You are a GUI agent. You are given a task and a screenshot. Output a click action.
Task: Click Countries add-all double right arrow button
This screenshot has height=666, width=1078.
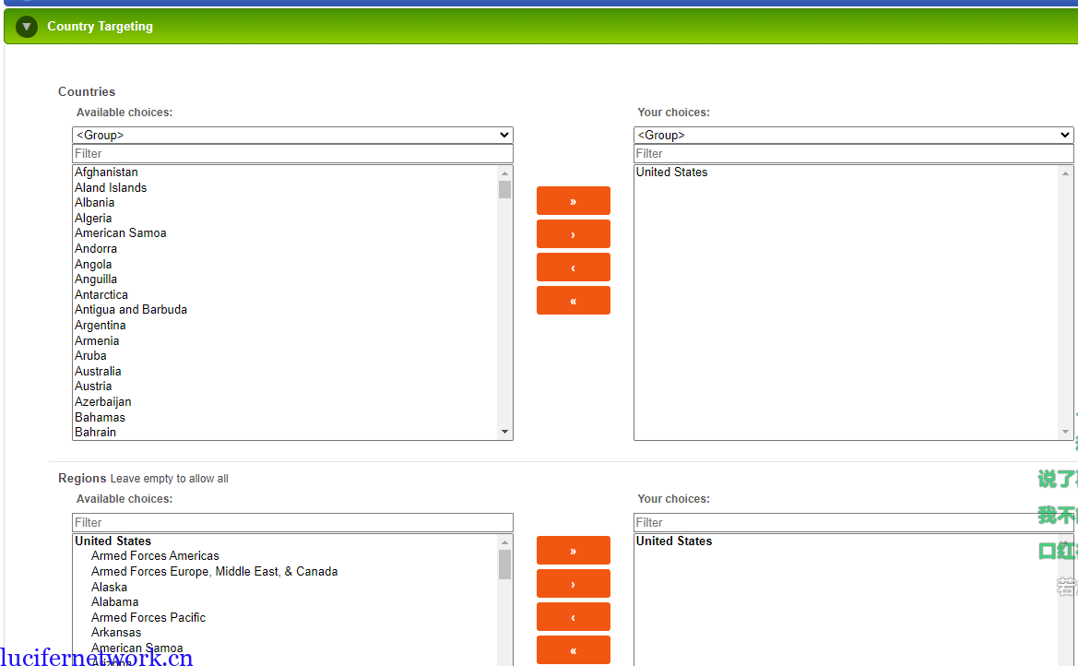pyautogui.click(x=573, y=201)
